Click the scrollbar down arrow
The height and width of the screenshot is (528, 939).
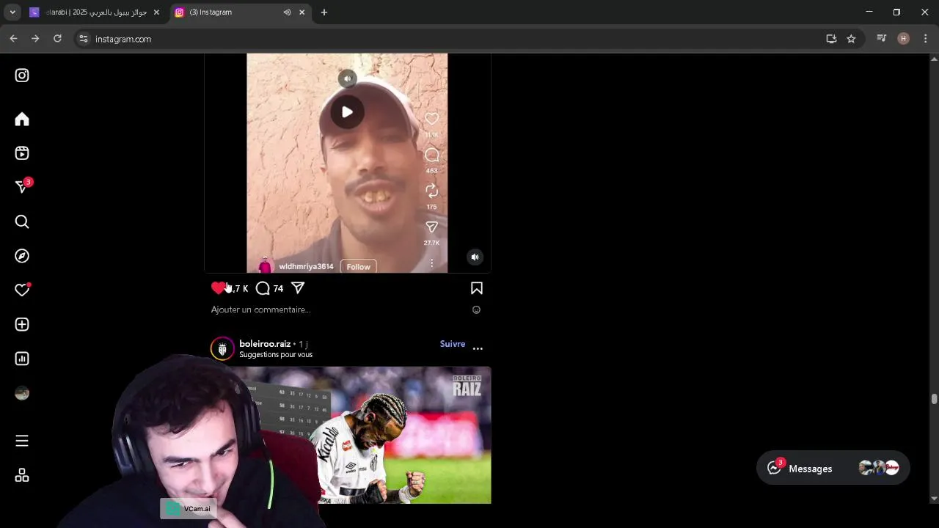[x=934, y=499]
